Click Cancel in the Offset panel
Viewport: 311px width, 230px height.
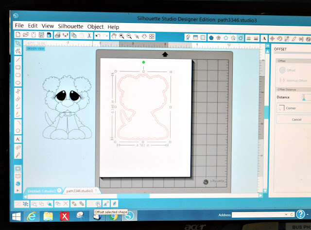click(x=294, y=120)
